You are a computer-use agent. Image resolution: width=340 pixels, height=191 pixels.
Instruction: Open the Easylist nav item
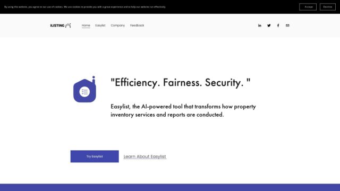[100, 25]
